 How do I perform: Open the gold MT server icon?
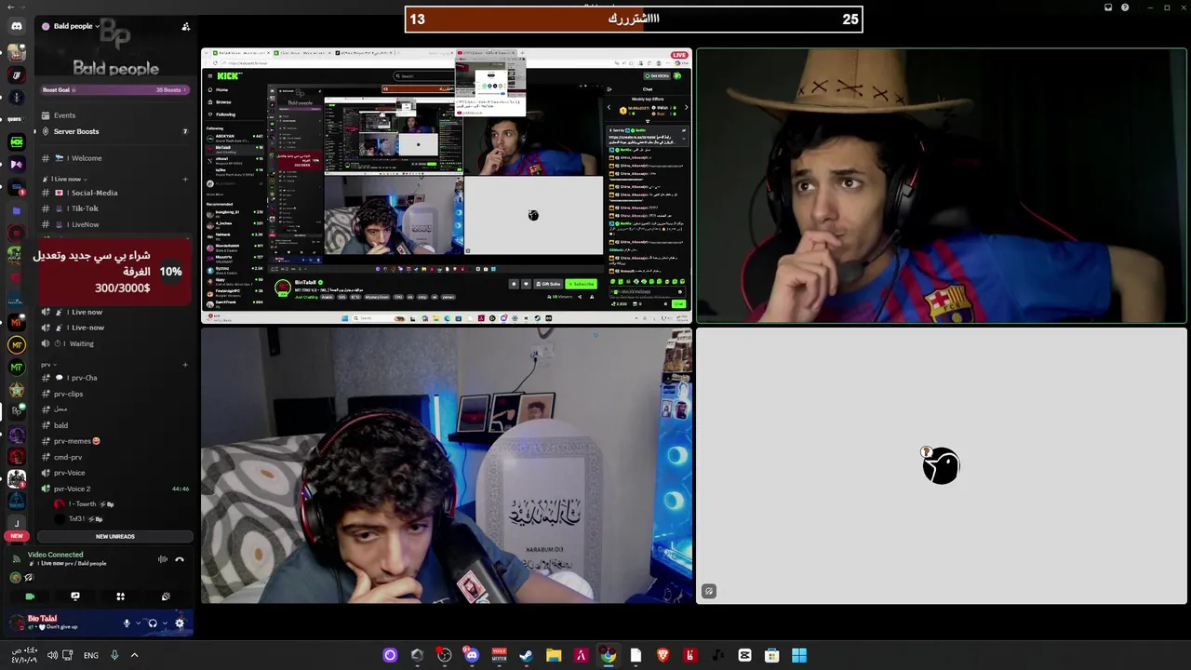[16, 345]
